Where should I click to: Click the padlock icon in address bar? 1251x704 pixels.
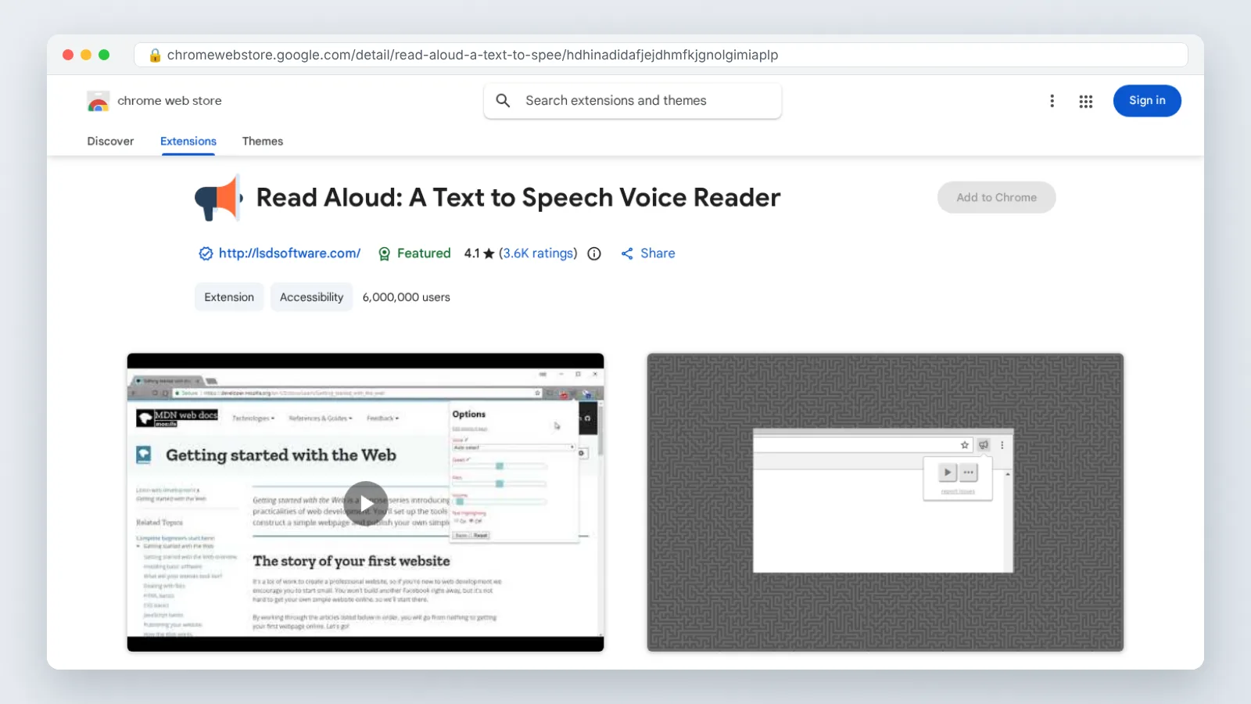click(155, 55)
